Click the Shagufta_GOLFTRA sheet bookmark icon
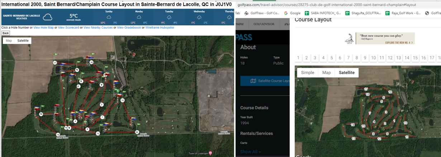This screenshot has height=157, width=441. (347, 13)
